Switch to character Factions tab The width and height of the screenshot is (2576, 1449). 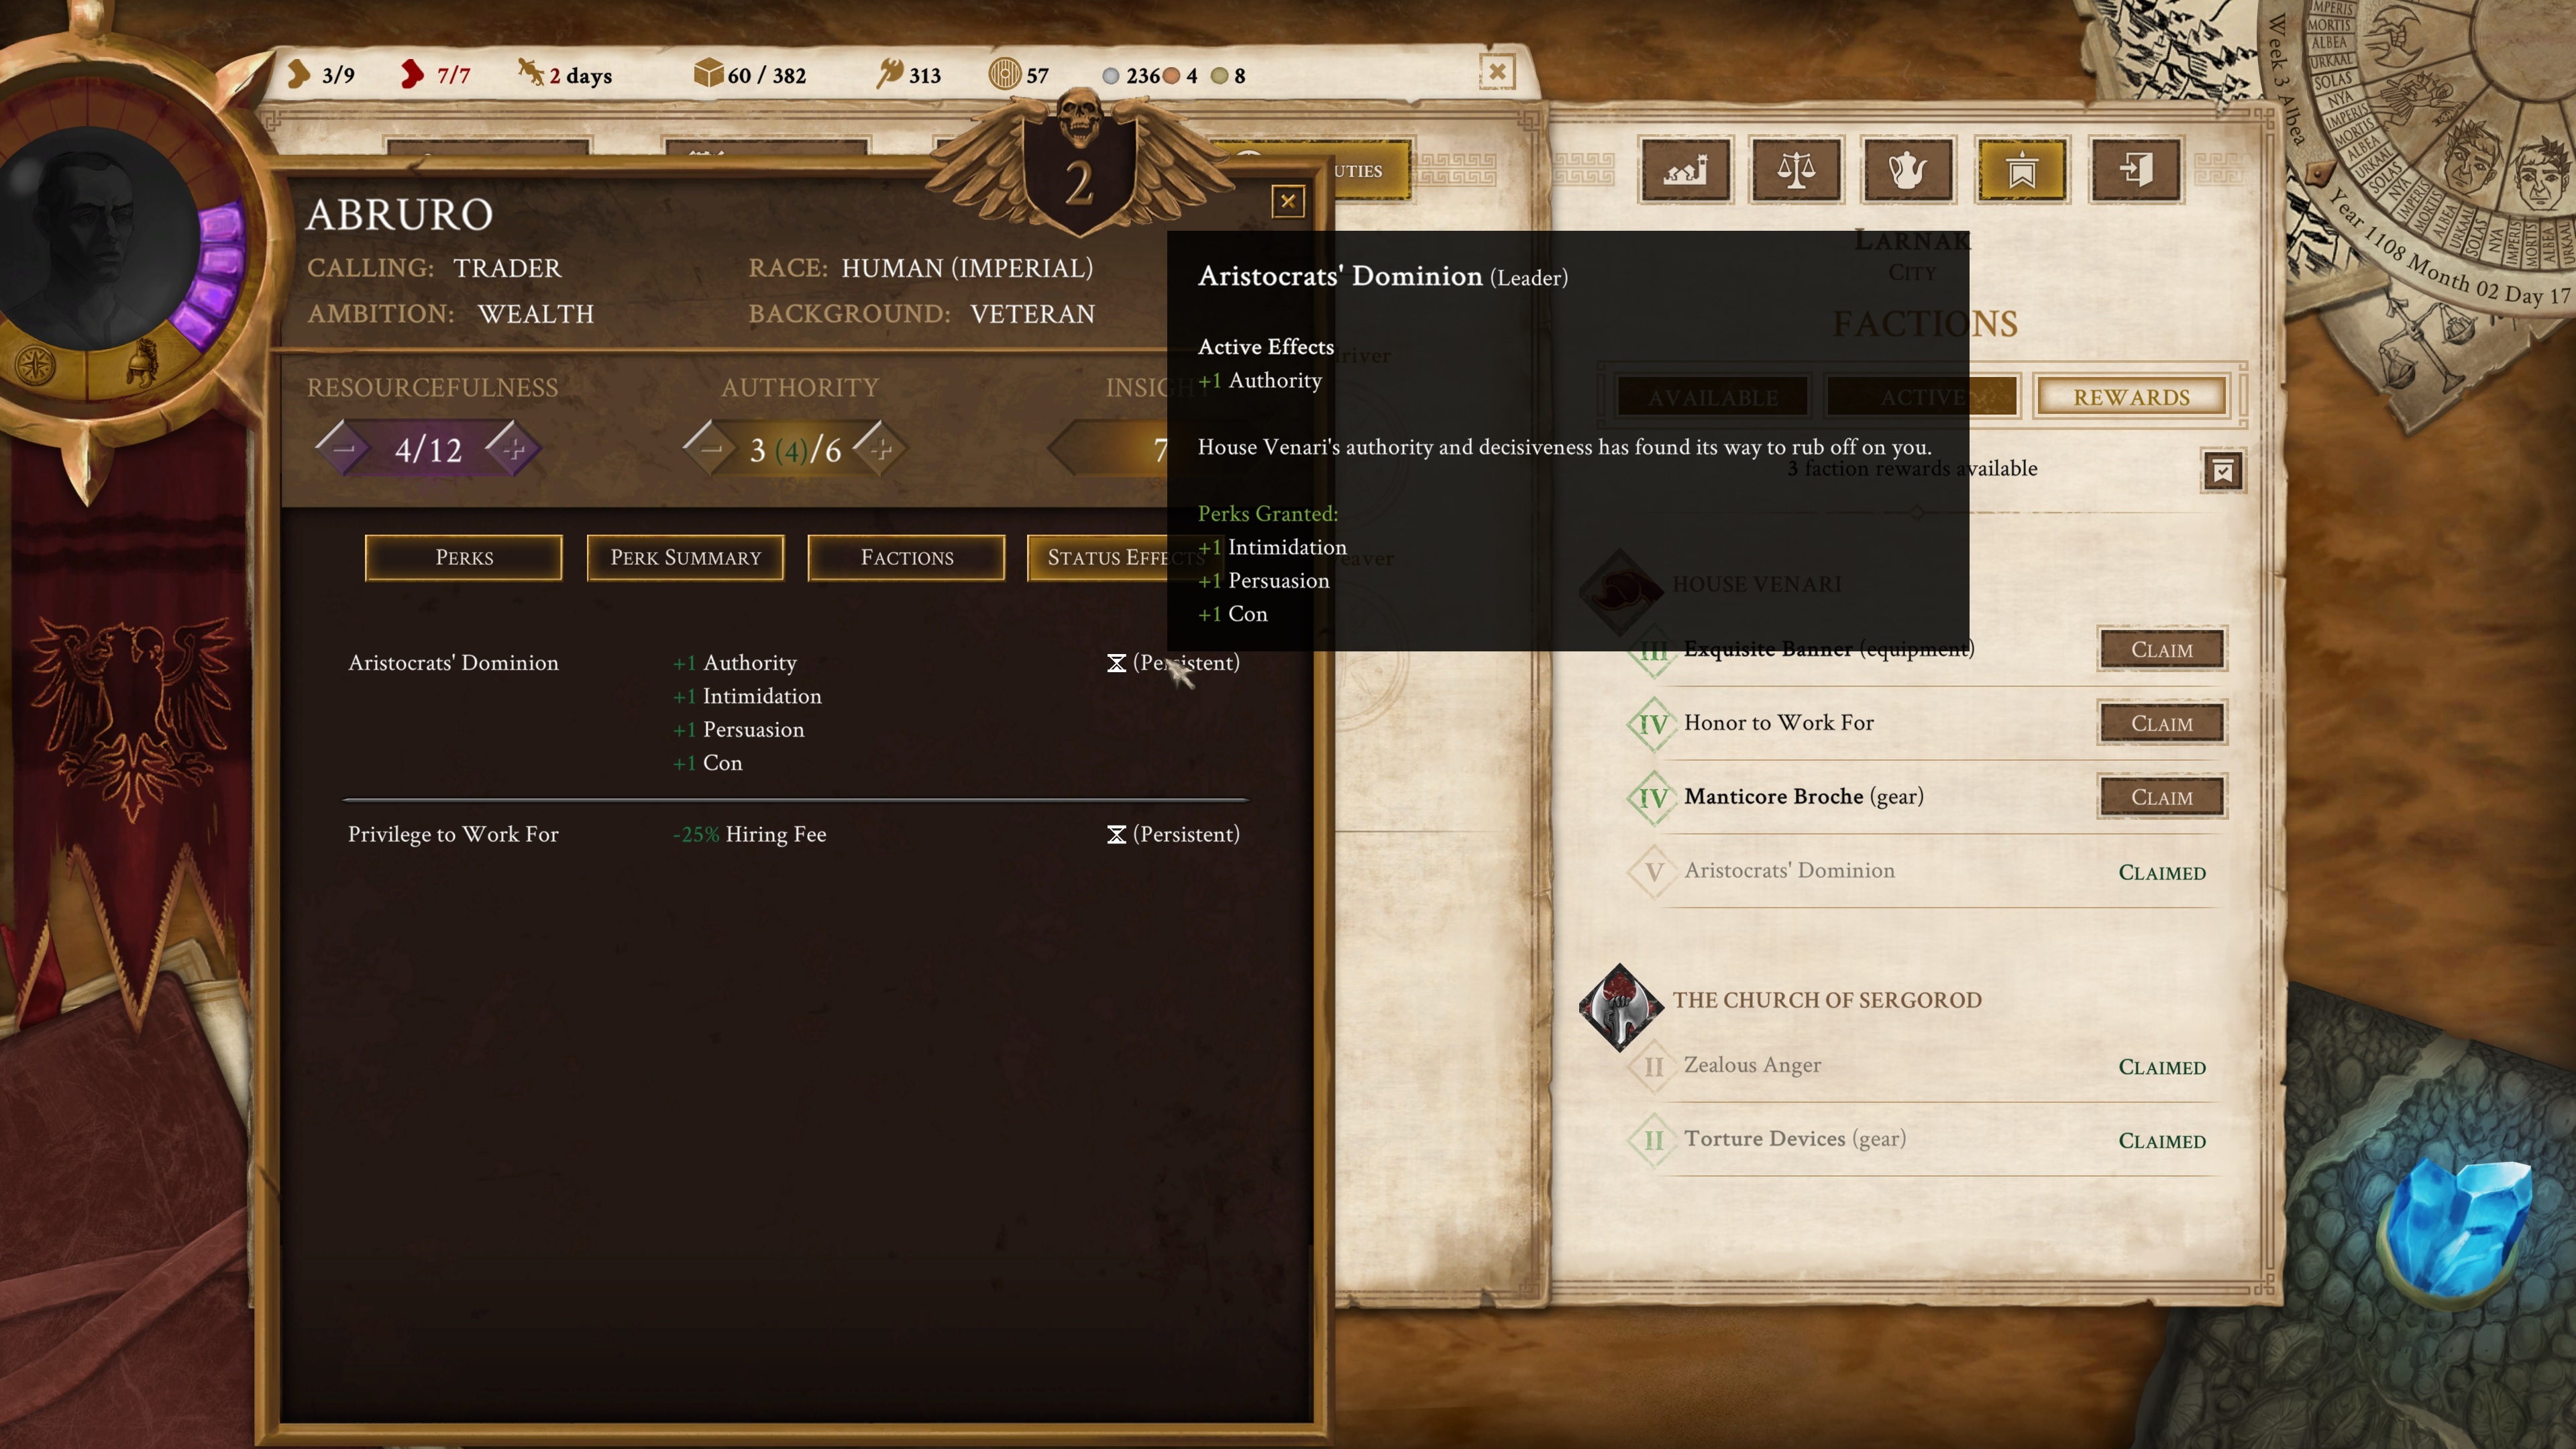pos(906,557)
